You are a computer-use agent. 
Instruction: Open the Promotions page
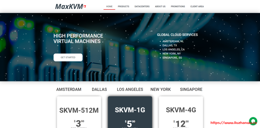[x=178, y=7]
